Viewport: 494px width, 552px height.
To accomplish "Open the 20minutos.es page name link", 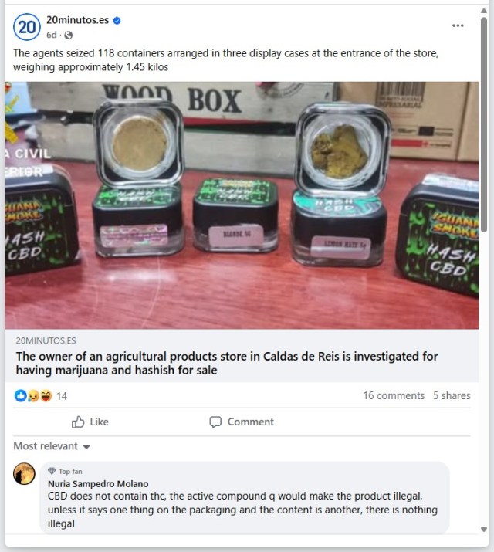I will [77, 20].
